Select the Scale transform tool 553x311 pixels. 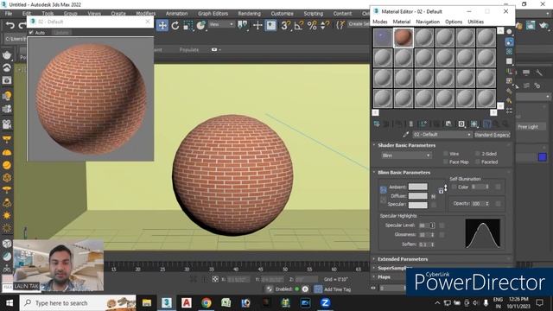188,25
